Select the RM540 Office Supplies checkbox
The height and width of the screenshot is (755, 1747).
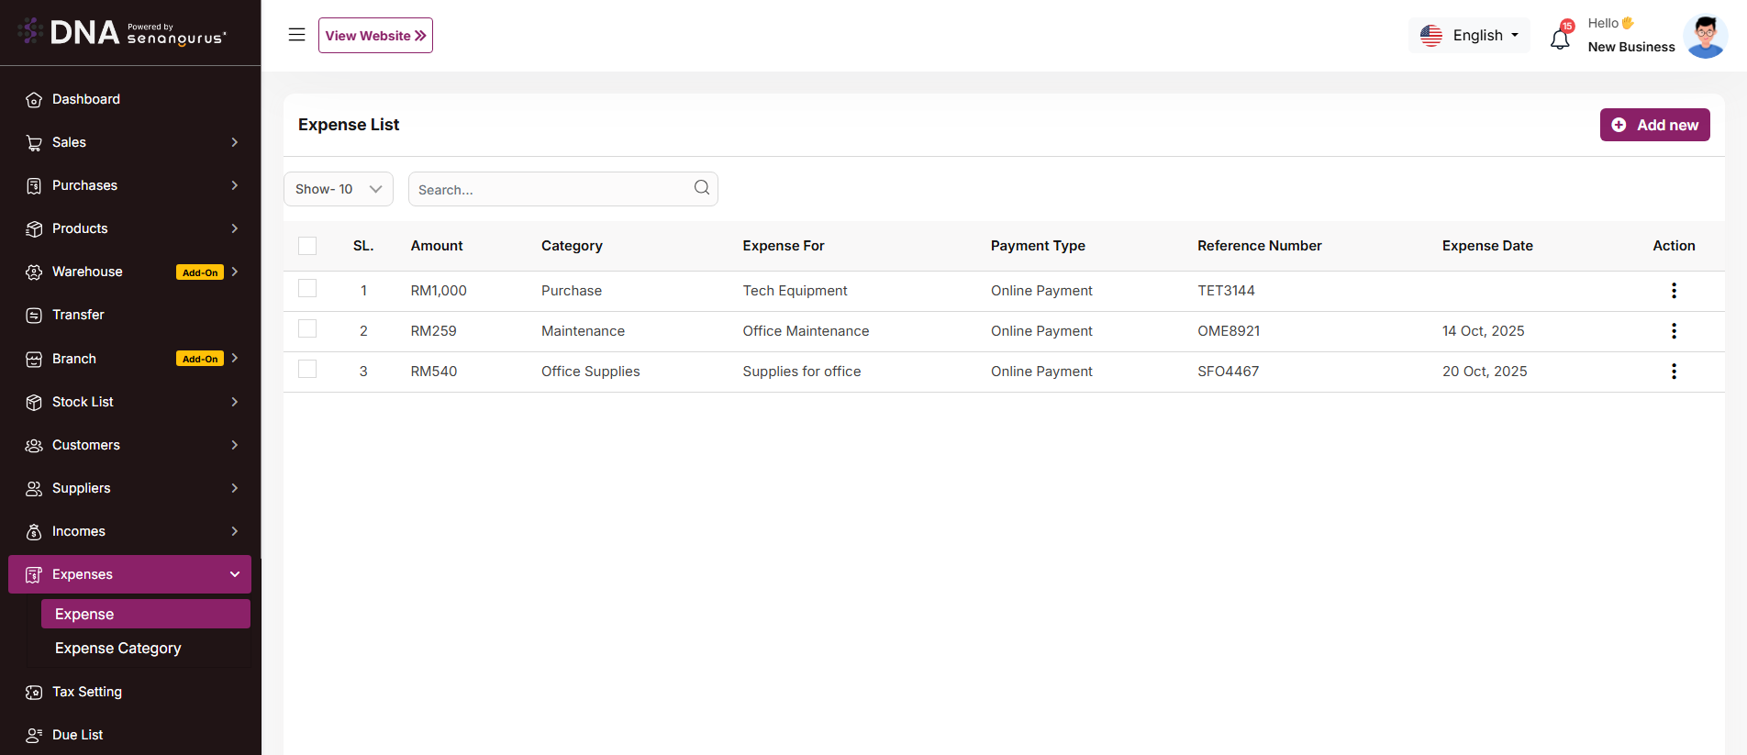click(307, 370)
